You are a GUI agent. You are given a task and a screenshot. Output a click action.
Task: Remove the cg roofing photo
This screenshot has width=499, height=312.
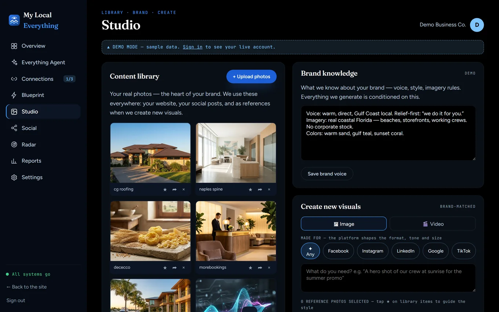(183, 189)
